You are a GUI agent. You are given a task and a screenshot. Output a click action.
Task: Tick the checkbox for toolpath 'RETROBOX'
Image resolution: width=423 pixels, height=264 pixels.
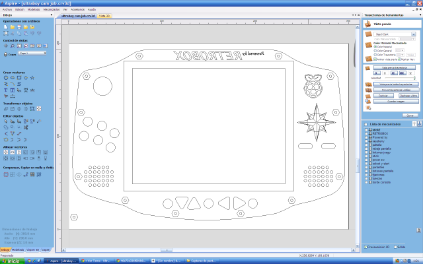coord(366,133)
